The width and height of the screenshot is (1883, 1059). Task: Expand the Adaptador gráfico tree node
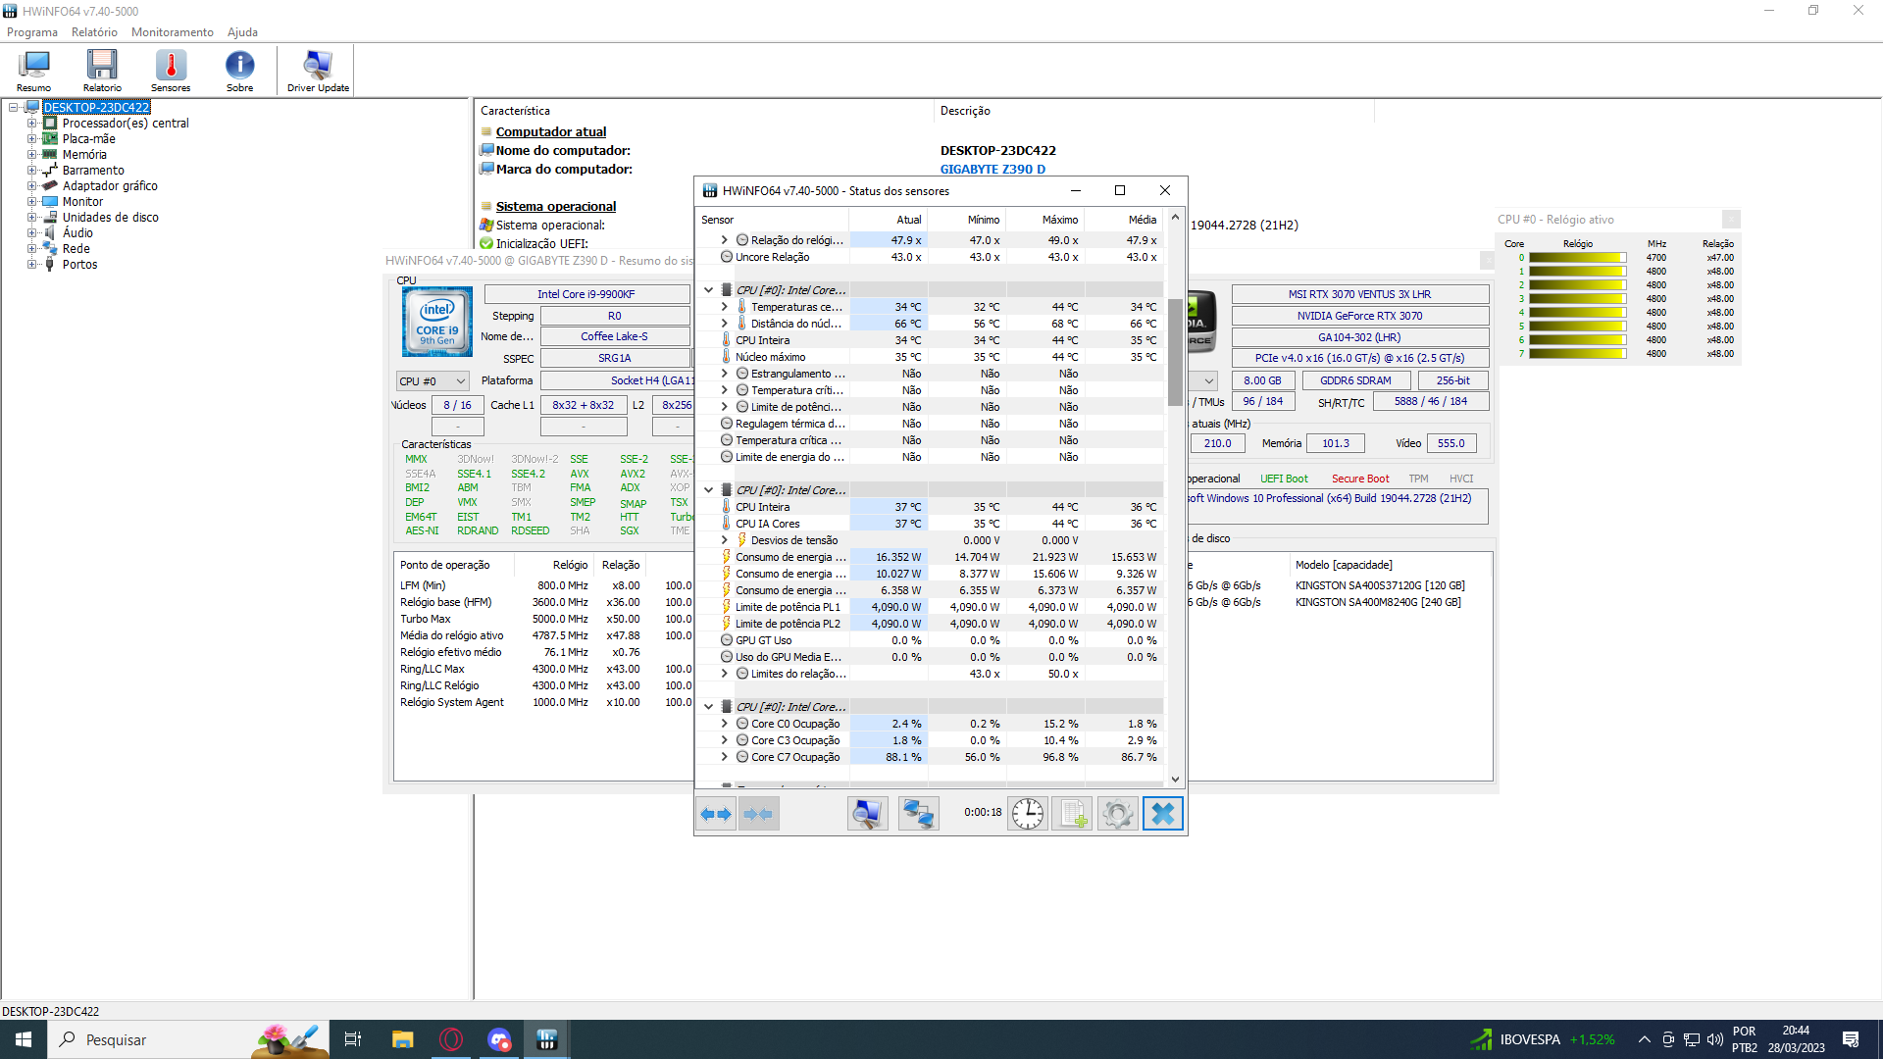coord(32,186)
